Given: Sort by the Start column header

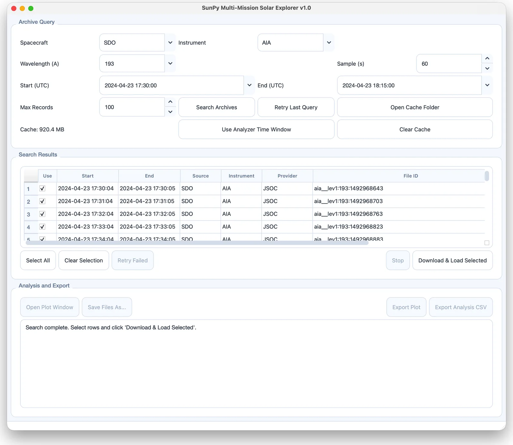Looking at the screenshot, I should (x=88, y=176).
